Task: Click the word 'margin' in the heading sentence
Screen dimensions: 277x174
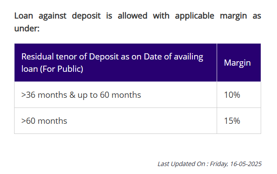Action: click(x=233, y=16)
